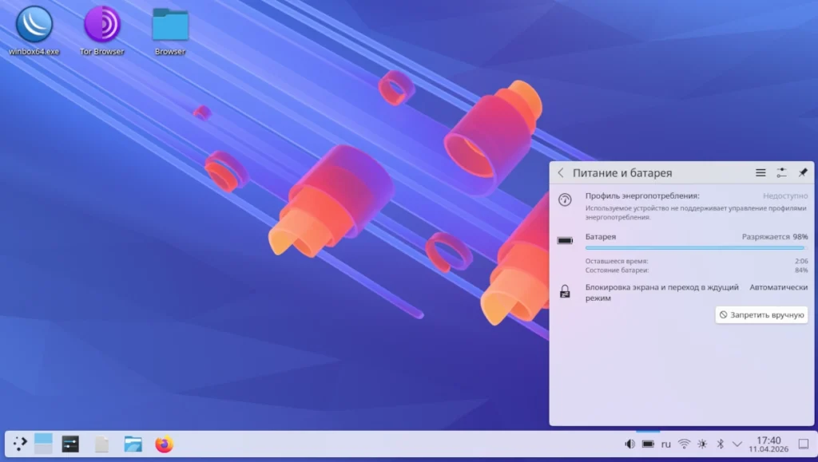Open the hamburger menu in the power panel
This screenshot has height=462, width=818.
760,173
